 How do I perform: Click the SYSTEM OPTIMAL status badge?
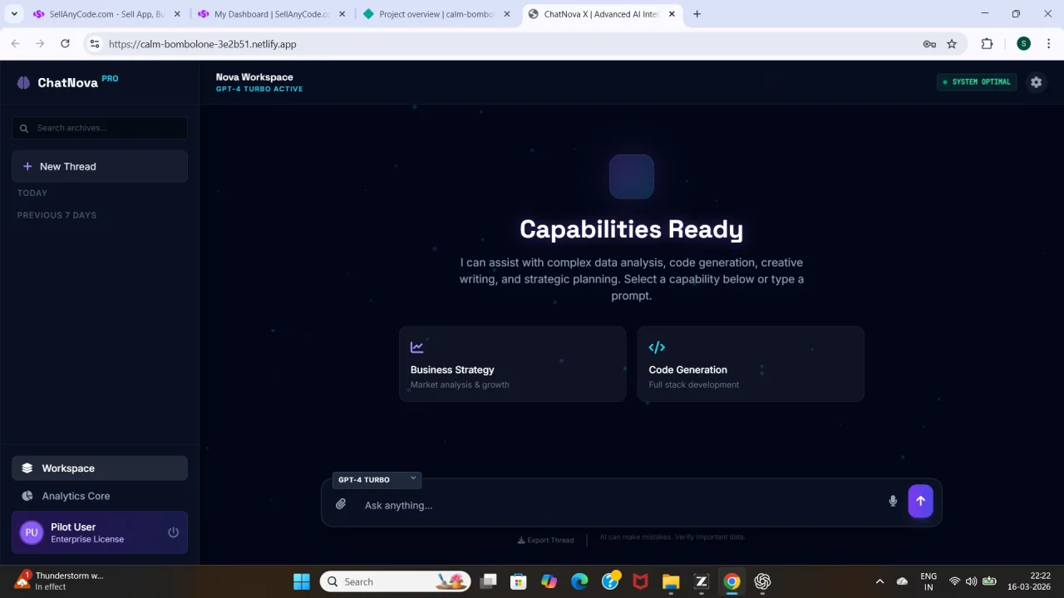977,82
